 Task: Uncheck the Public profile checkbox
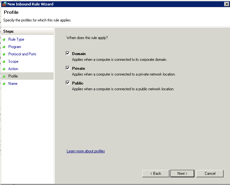(68, 83)
